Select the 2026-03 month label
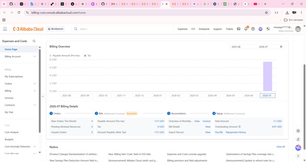 coord(194,95)
